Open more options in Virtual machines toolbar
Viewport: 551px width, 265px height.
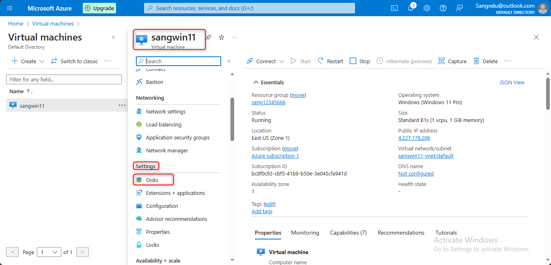[x=108, y=61]
